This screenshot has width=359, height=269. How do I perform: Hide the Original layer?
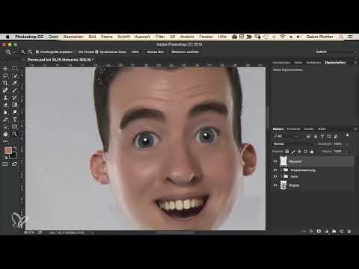coord(275,185)
